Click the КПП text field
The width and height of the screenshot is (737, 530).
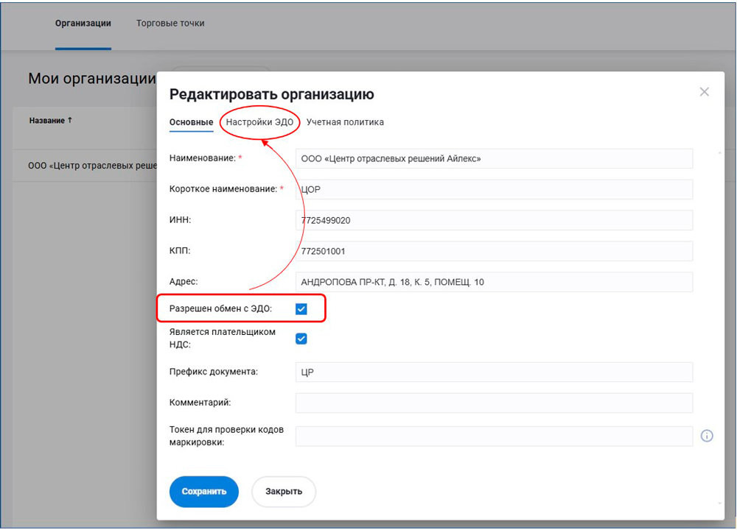494,251
